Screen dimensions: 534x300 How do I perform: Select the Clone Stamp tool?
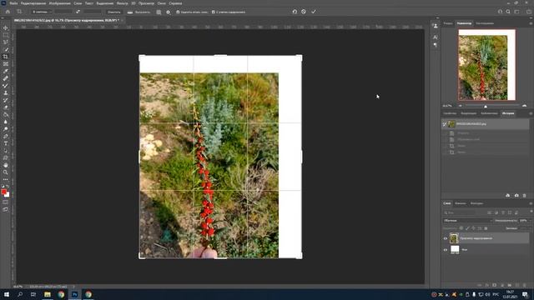[x=6, y=92]
